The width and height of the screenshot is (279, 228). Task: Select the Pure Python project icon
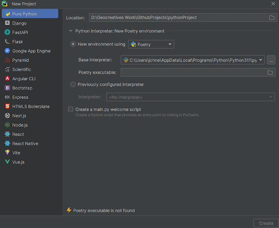tap(8, 14)
